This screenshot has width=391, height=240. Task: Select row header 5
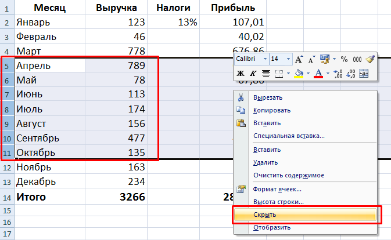7,66
